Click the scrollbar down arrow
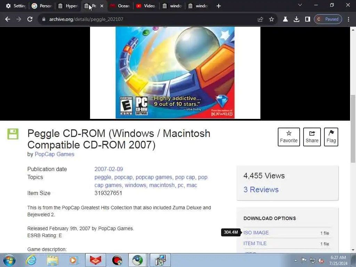356x267 pixels. tap(353, 250)
